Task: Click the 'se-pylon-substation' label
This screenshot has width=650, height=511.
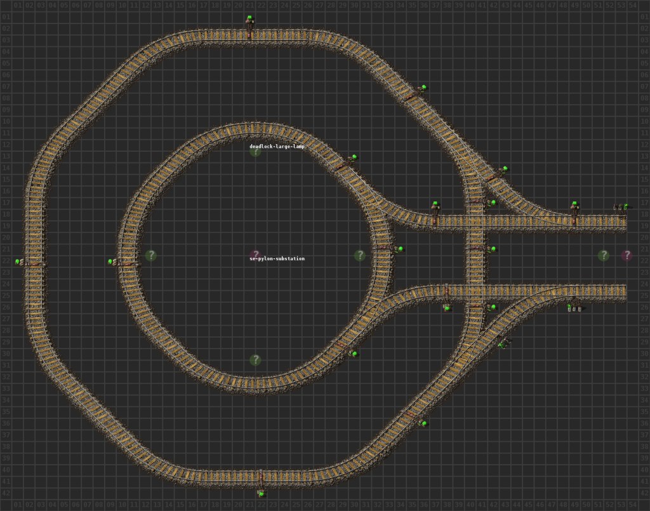Action: point(277,258)
